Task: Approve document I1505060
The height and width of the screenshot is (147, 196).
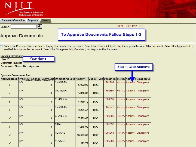Action: click(x=130, y=133)
